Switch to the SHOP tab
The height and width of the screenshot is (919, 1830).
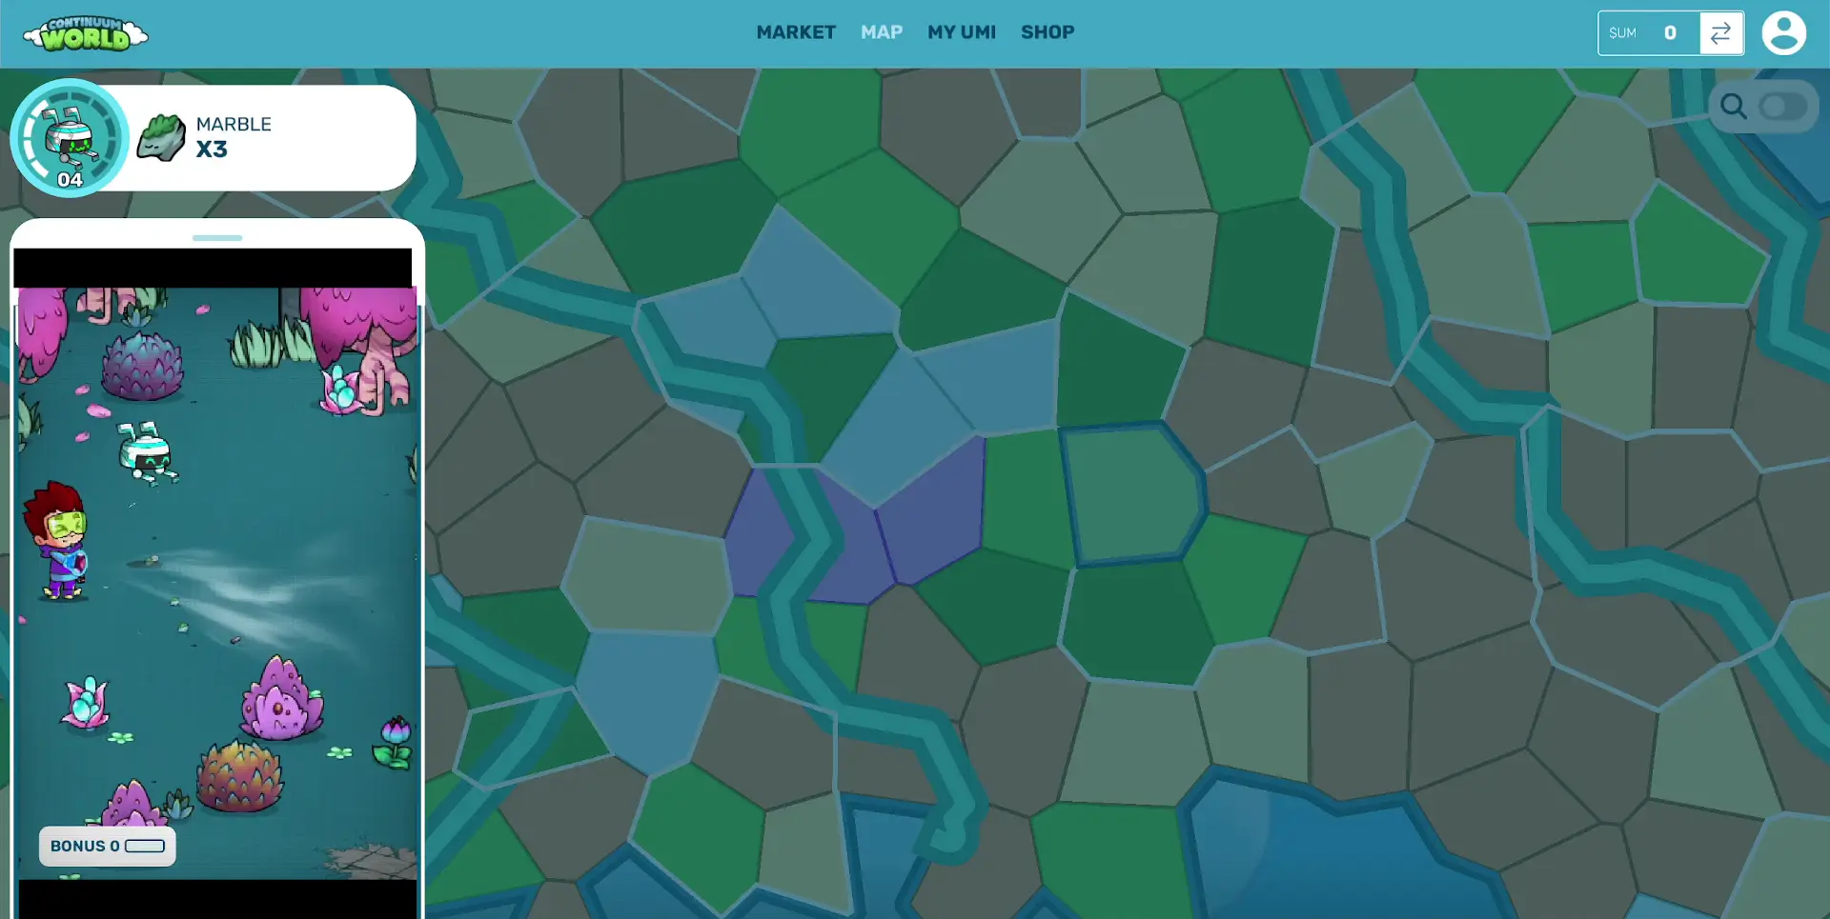1047,31
